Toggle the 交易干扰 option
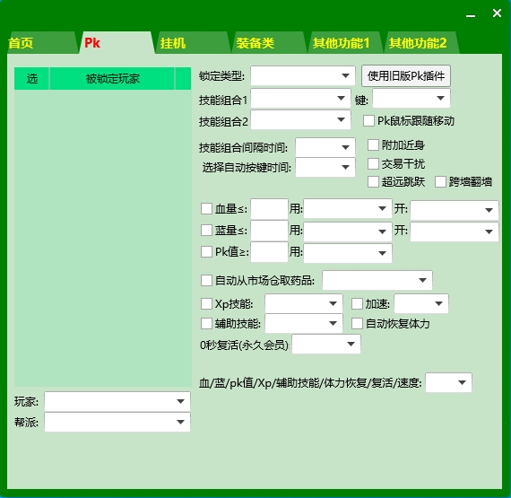Screen dimensions: 511x498 pos(373,163)
